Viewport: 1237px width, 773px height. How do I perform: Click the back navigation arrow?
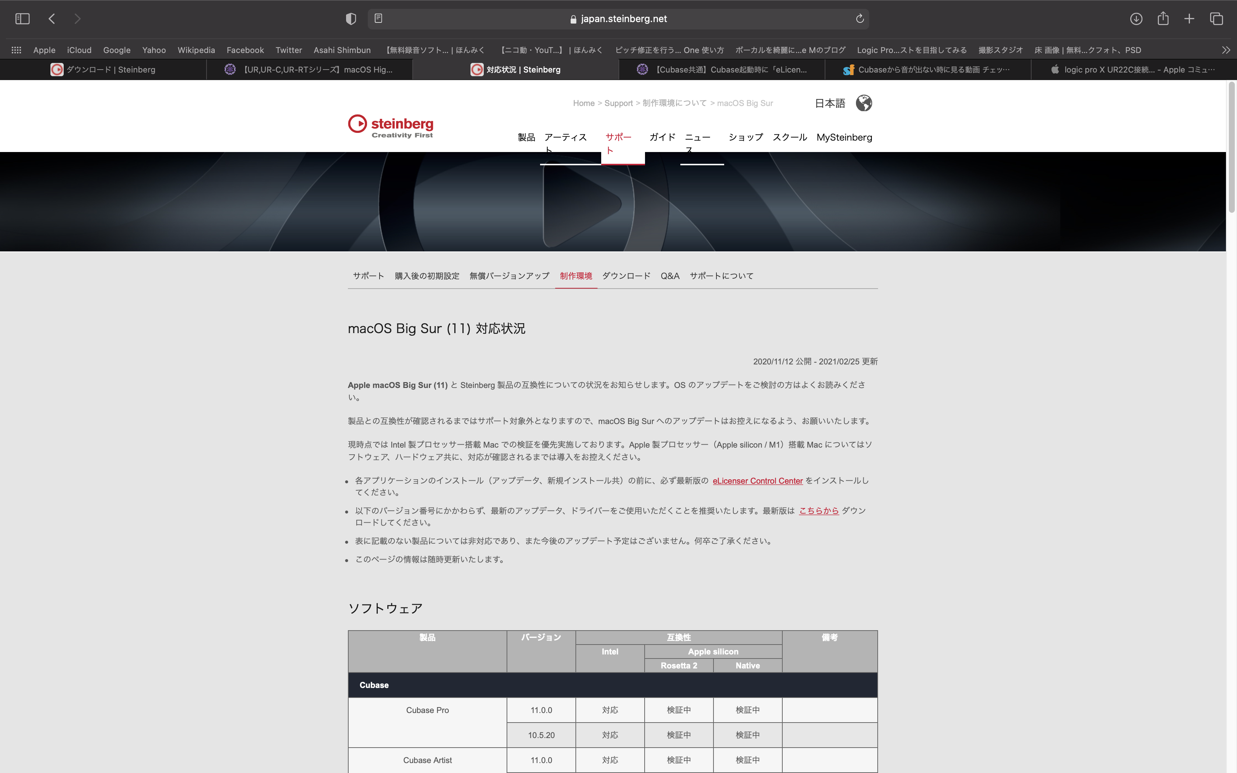coord(52,19)
